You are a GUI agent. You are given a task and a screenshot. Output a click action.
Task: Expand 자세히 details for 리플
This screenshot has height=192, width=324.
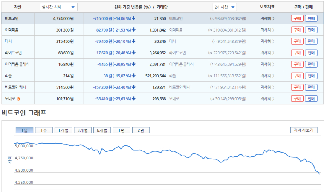(267, 76)
